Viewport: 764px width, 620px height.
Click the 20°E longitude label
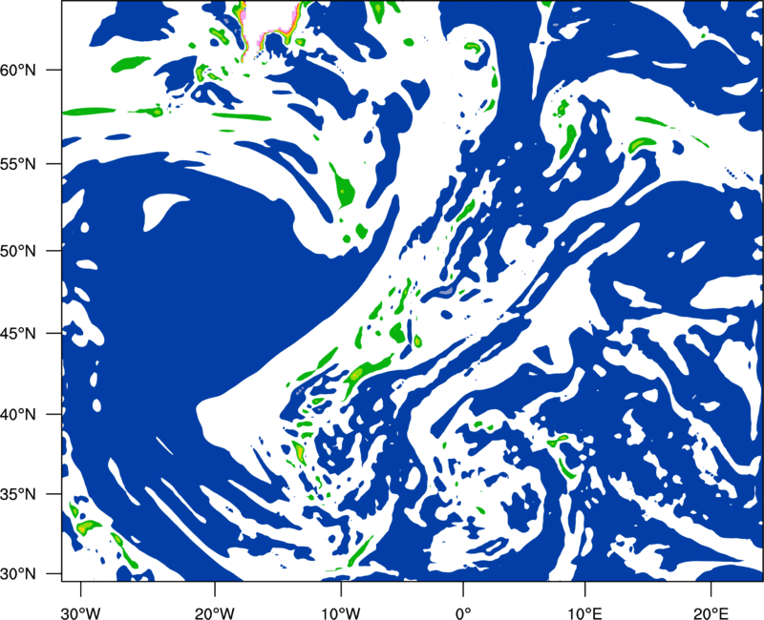click(x=711, y=613)
